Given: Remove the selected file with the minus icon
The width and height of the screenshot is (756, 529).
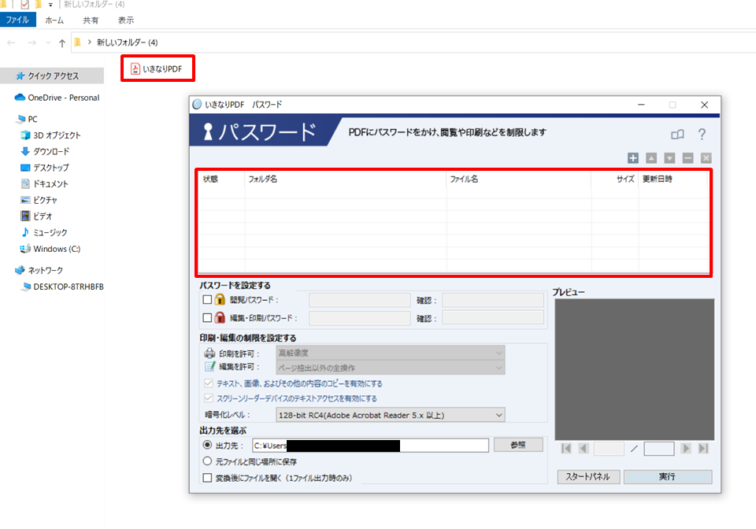Looking at the screenshot, I should 688,158.
